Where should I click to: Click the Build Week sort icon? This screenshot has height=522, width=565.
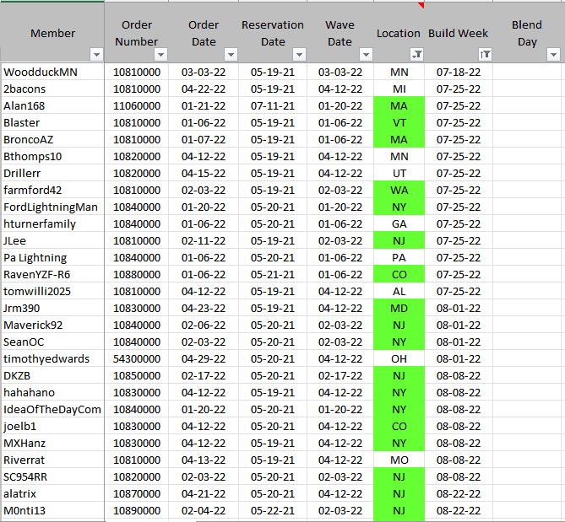(x=484, y=55)
